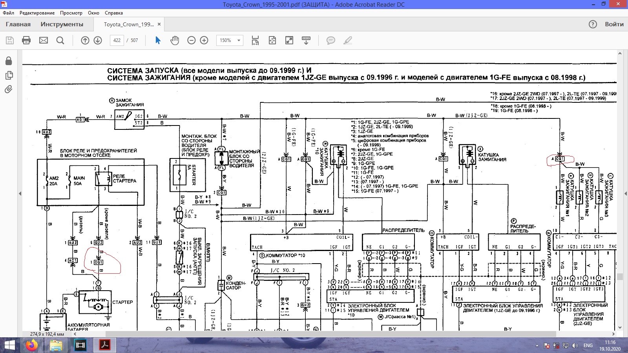This screenshot has width=628, height=353.
Task: Click the Войти sign-in button
Action: [x=614, y=24]
